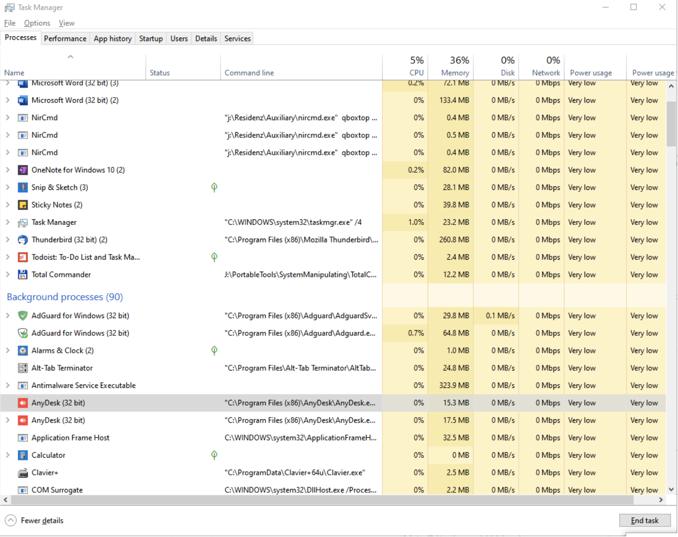Sort processes by Memory column header
The image size is (678, 537).
pos(455,73)
